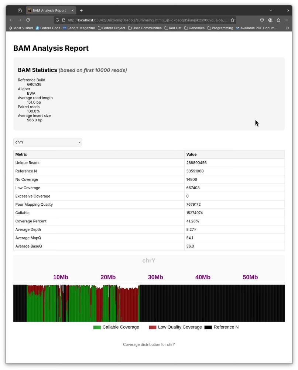This screenshot has height=370, width=298.
Task: Open the Genomics bookmarks folder
Action: coord(194,28)
